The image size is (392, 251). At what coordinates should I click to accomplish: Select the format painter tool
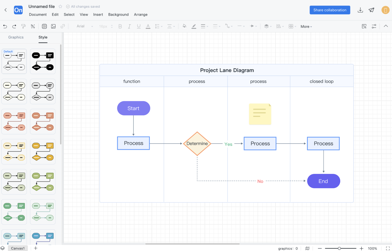tap(23, 26)
